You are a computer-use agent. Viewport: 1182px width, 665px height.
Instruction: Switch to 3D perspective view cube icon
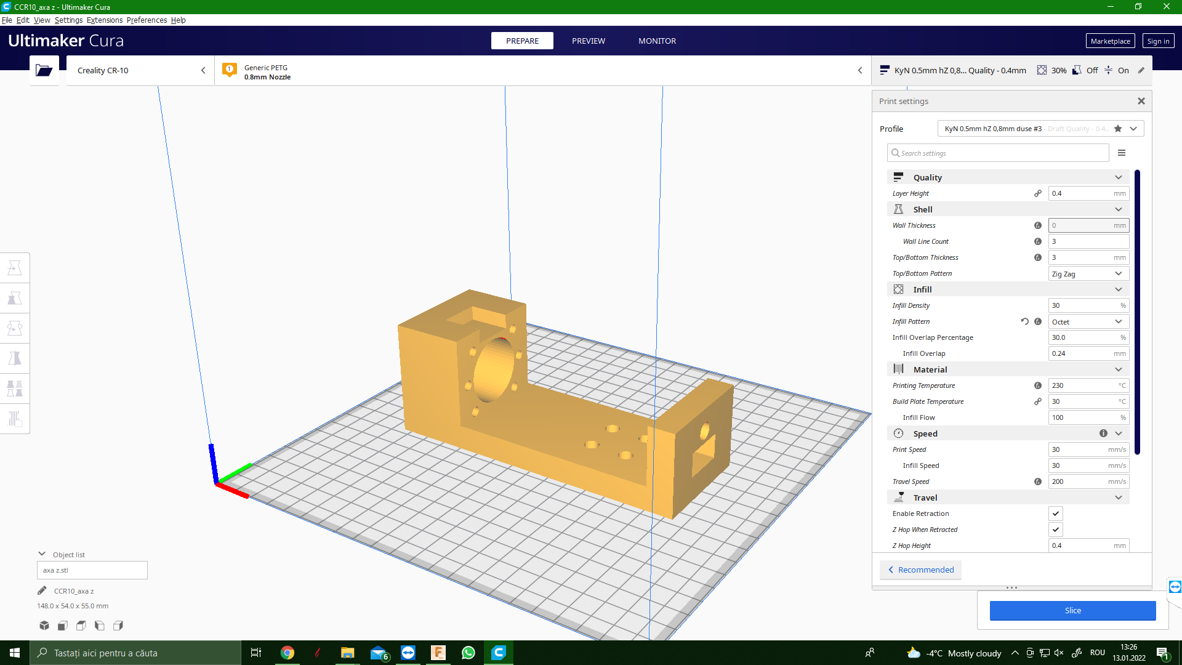[44, 626]
